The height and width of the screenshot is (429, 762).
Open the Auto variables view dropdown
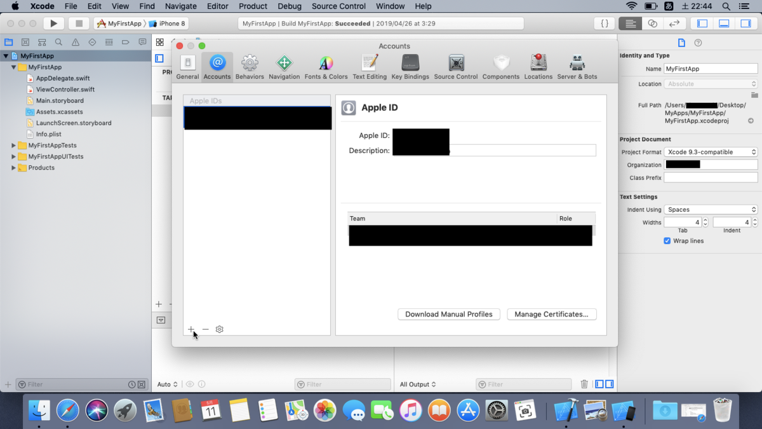(168, 385)
